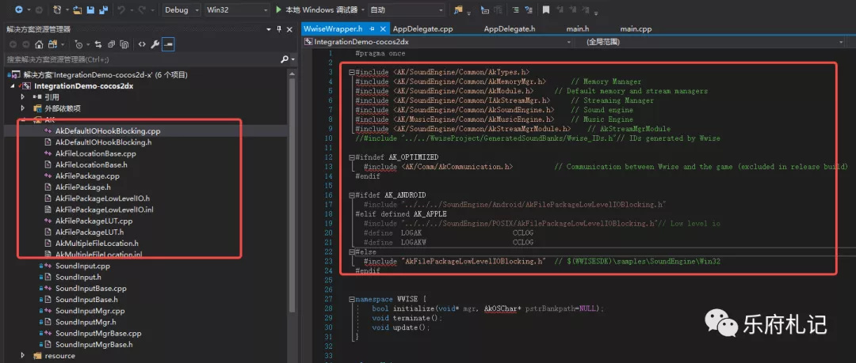Save the current file with the disk icon
856x363 pixels.
90,9
